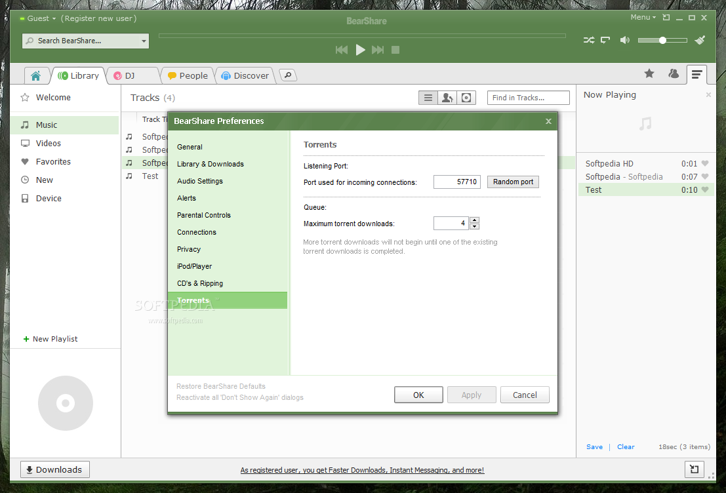Open the Menu dropdown
The height and width of the screenshot is (493, 726).
643,18
